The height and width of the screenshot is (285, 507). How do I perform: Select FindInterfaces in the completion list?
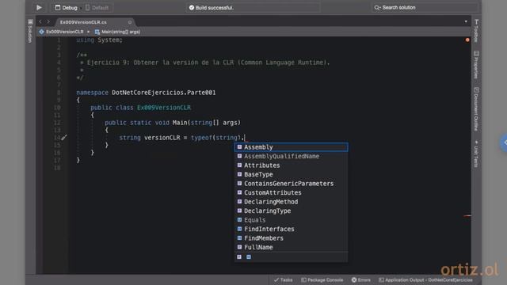pos(291,229)
